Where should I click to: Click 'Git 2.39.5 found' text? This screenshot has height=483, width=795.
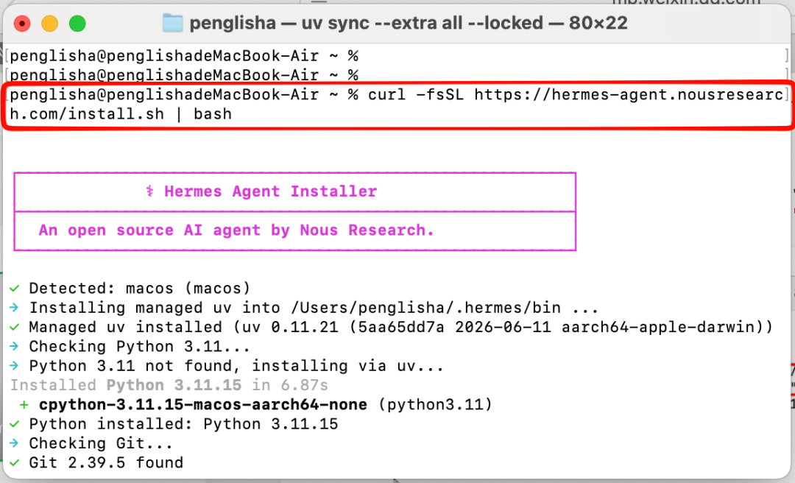(106, 462)
